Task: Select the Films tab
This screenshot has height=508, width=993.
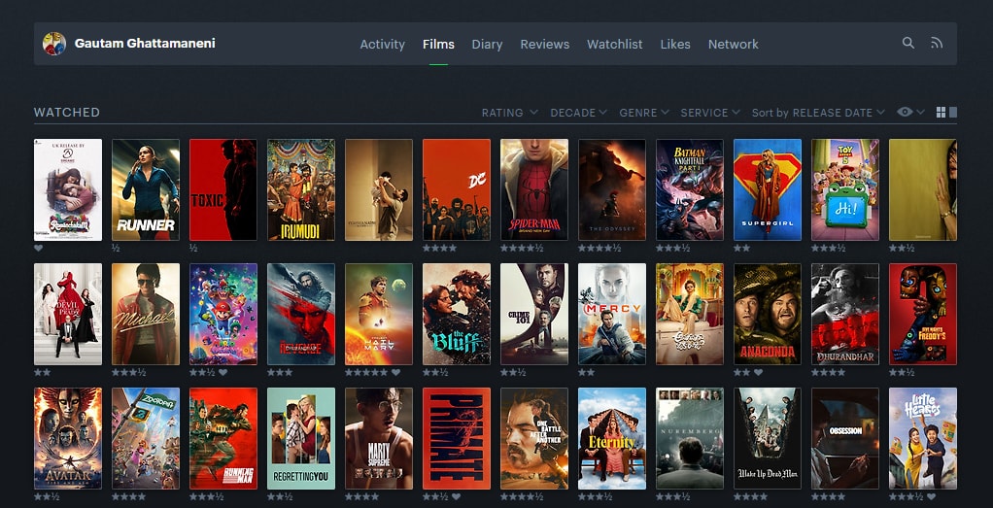Action: (x=438, y=45)
